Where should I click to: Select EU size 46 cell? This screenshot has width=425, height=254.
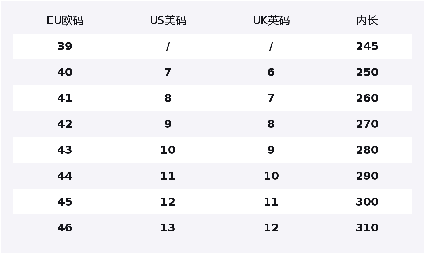tap(65, 228)
